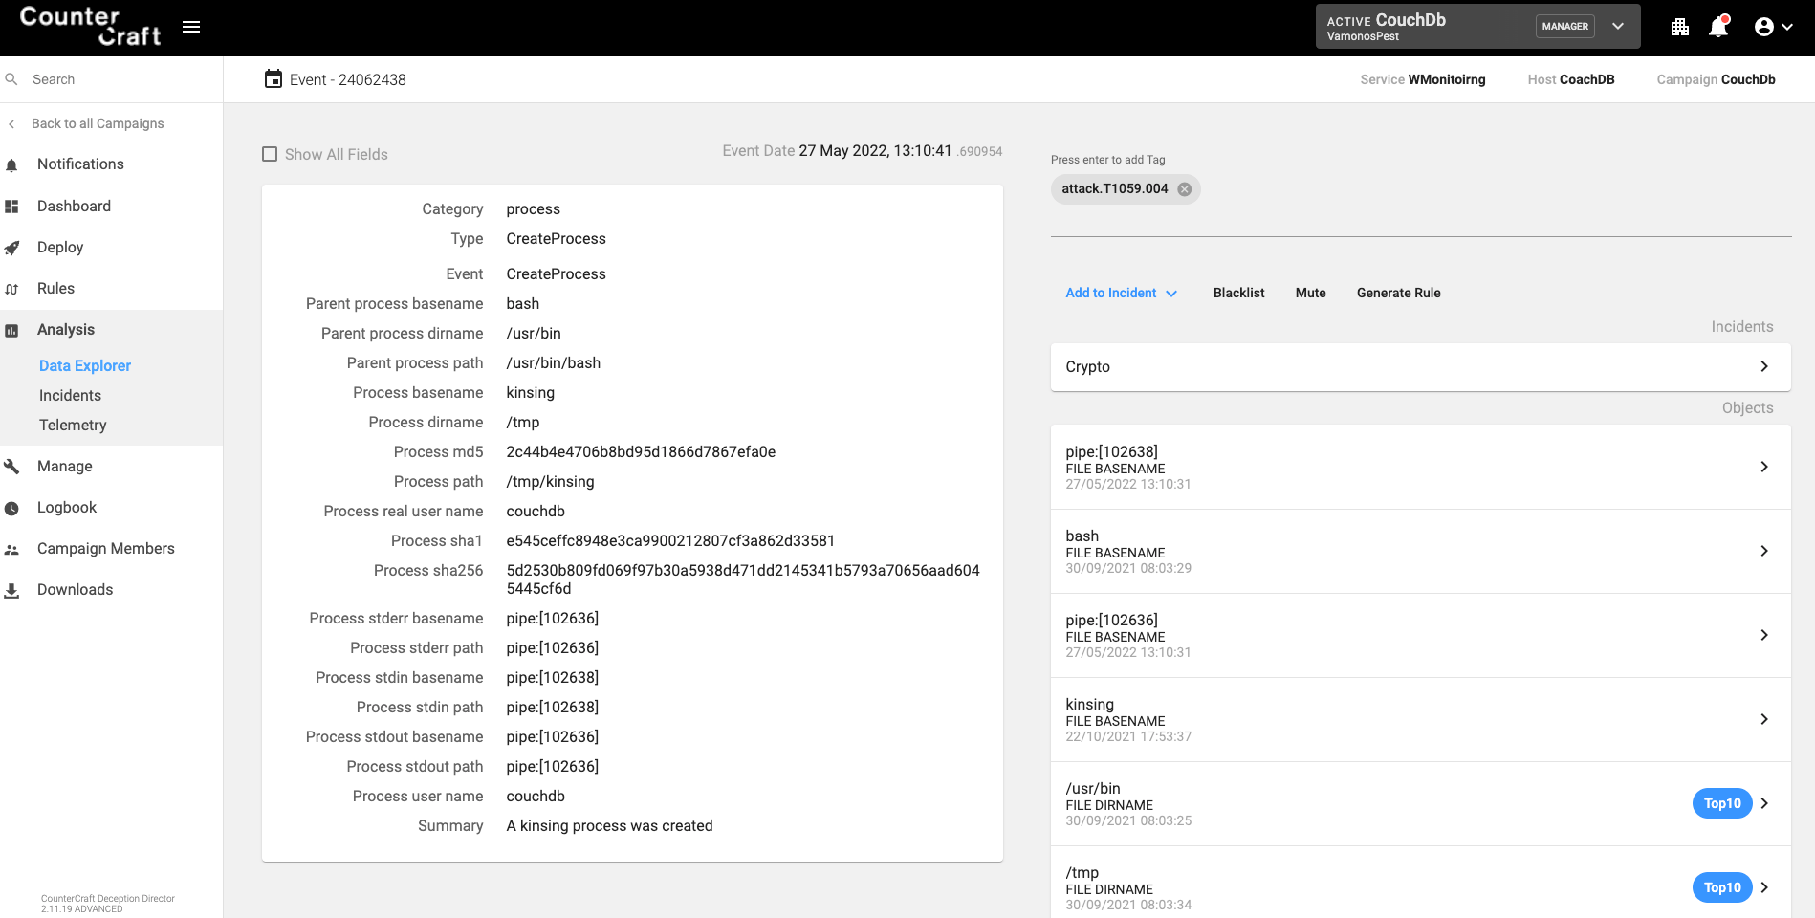Select Incidents under Analysis
Image resolution: width=1815 pixels, height=918 pixels.
click(x=70, y=396)
